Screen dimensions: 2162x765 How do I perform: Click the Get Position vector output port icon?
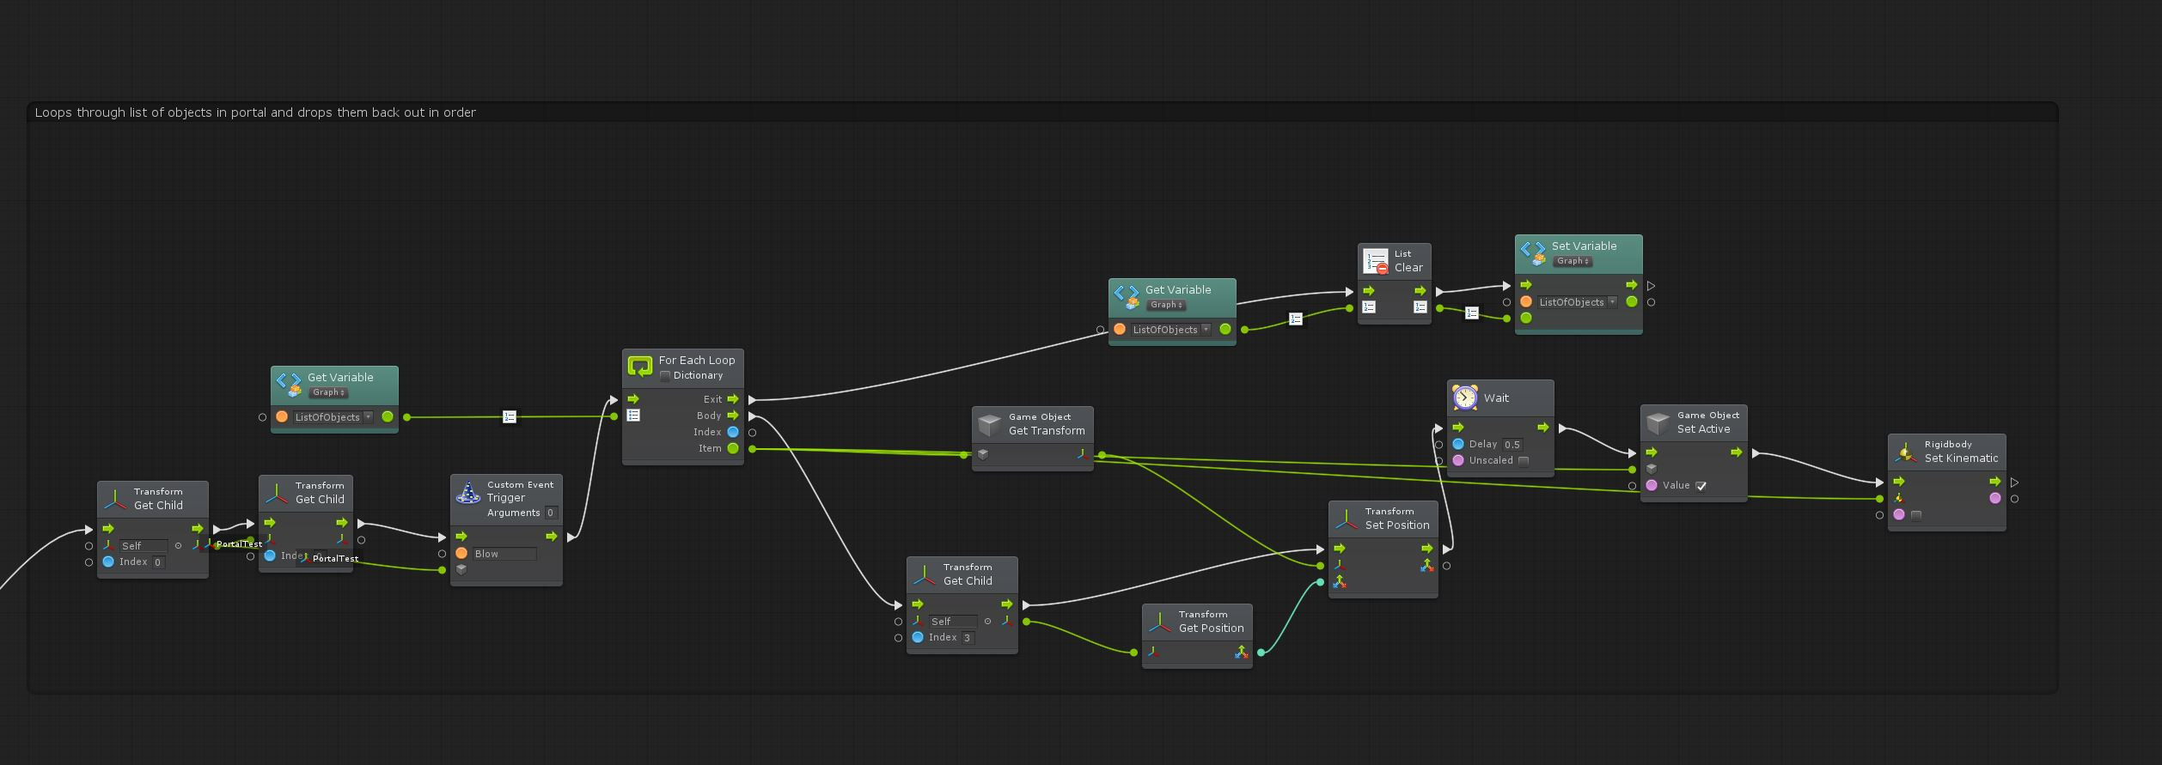click(1241, 653)
